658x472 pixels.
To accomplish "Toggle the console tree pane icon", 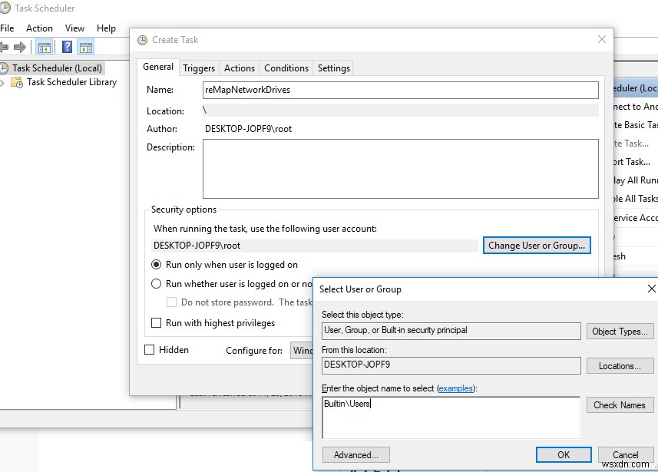I will point(44,46).
